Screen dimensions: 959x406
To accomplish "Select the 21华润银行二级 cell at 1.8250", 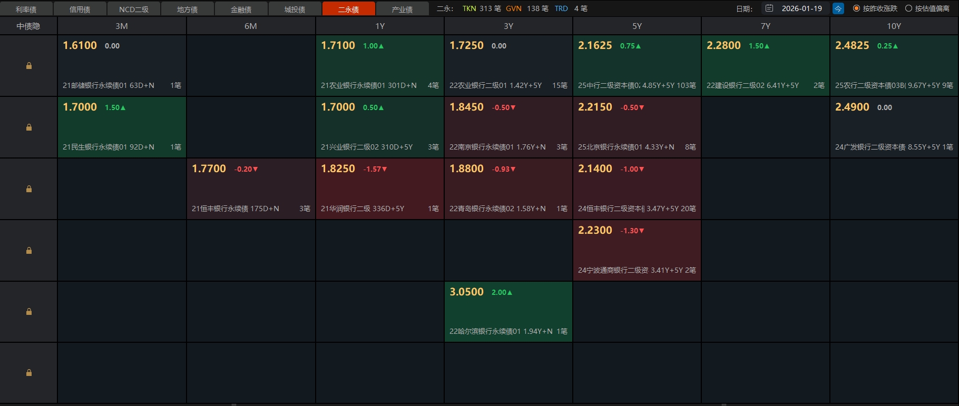I will 380,189.
